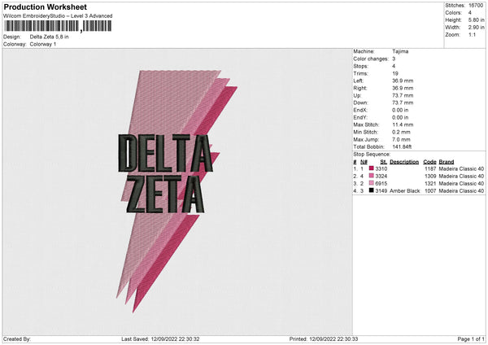Click the Color changes value 3
Image resolution: width=488 pixels, height=345 pixels.
[394, 59]
